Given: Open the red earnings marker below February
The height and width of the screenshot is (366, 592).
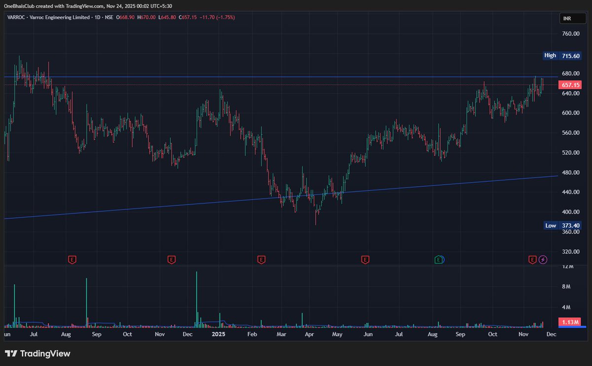Looking at the screenshot, I should tap(261, 259).
